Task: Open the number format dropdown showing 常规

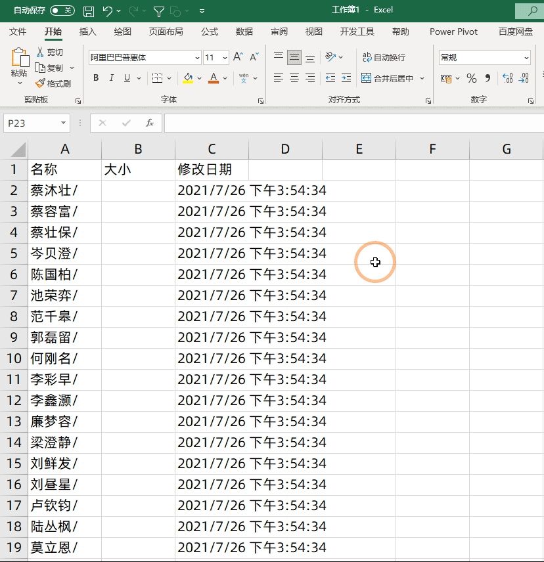Action: tap(526, 58)
